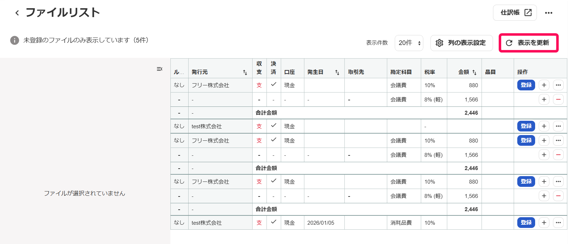Open the ellipsis menu on the undated test株式会社 row
The height and width of the screenshot is (244, 568).
pos(558,126)
